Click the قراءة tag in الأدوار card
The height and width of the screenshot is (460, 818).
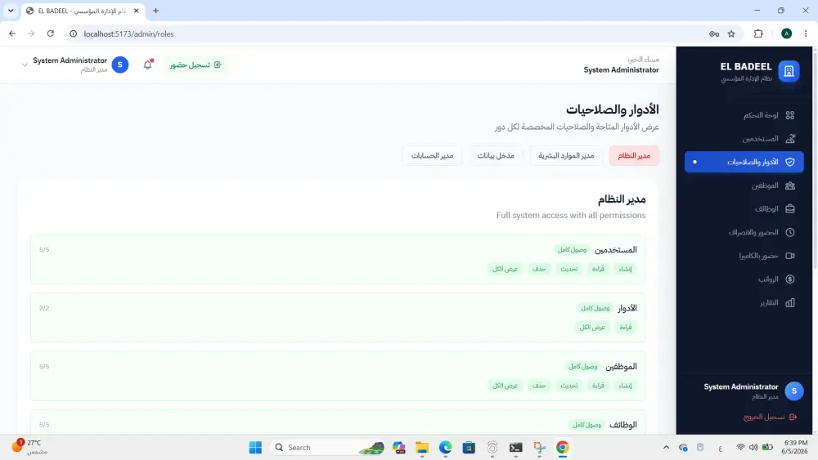pos(626,327)
